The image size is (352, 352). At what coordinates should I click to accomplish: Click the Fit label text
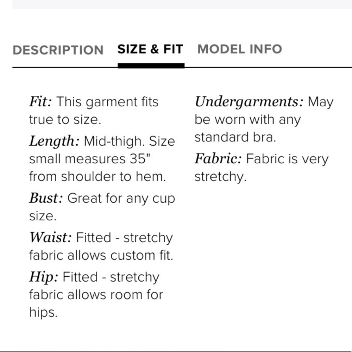click(40, 102)
